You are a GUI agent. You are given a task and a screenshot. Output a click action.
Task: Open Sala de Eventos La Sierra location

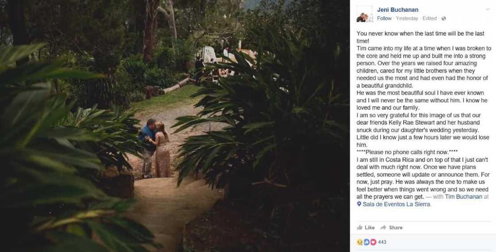(396, 204)
